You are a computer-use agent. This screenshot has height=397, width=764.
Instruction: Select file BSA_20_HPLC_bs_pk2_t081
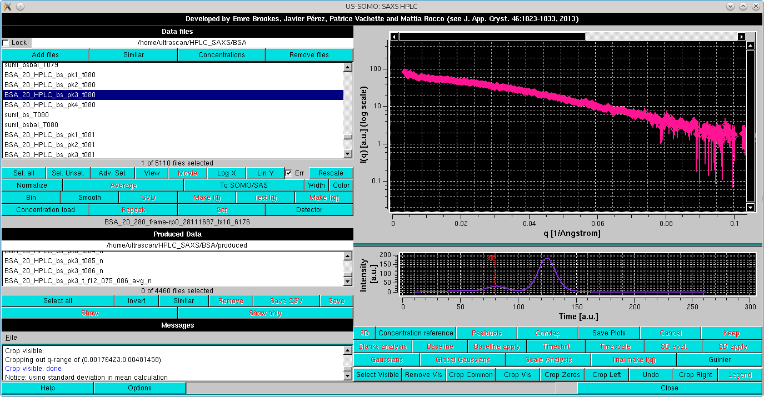pyautogui.click(x=173, y=145)
